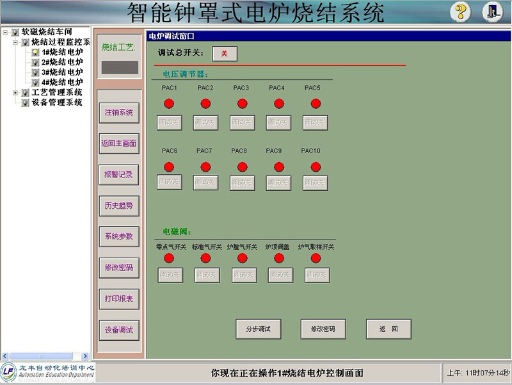Screen dimensions: 512x385
Task: Click the bulb icon beside 设备管理系统
Action: tap(25, 102)
